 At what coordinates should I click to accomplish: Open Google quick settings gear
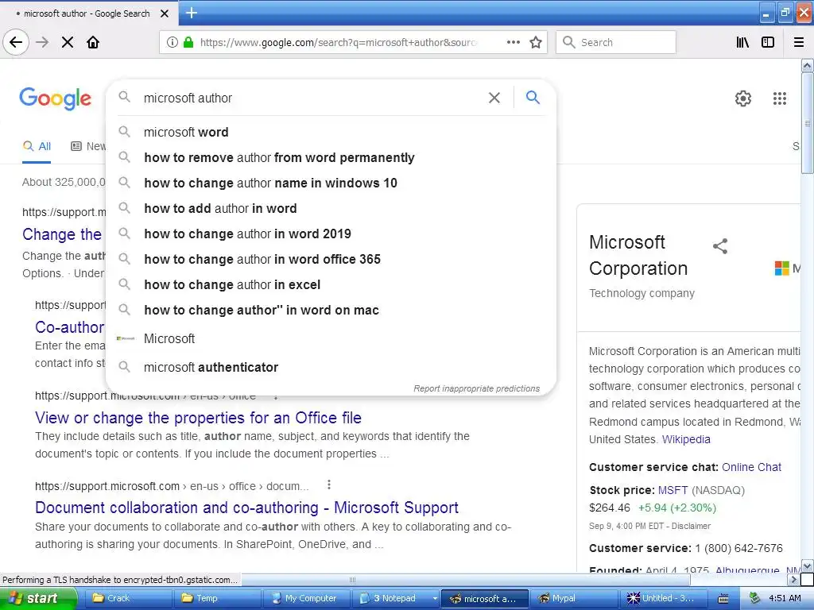click(743, 98)
